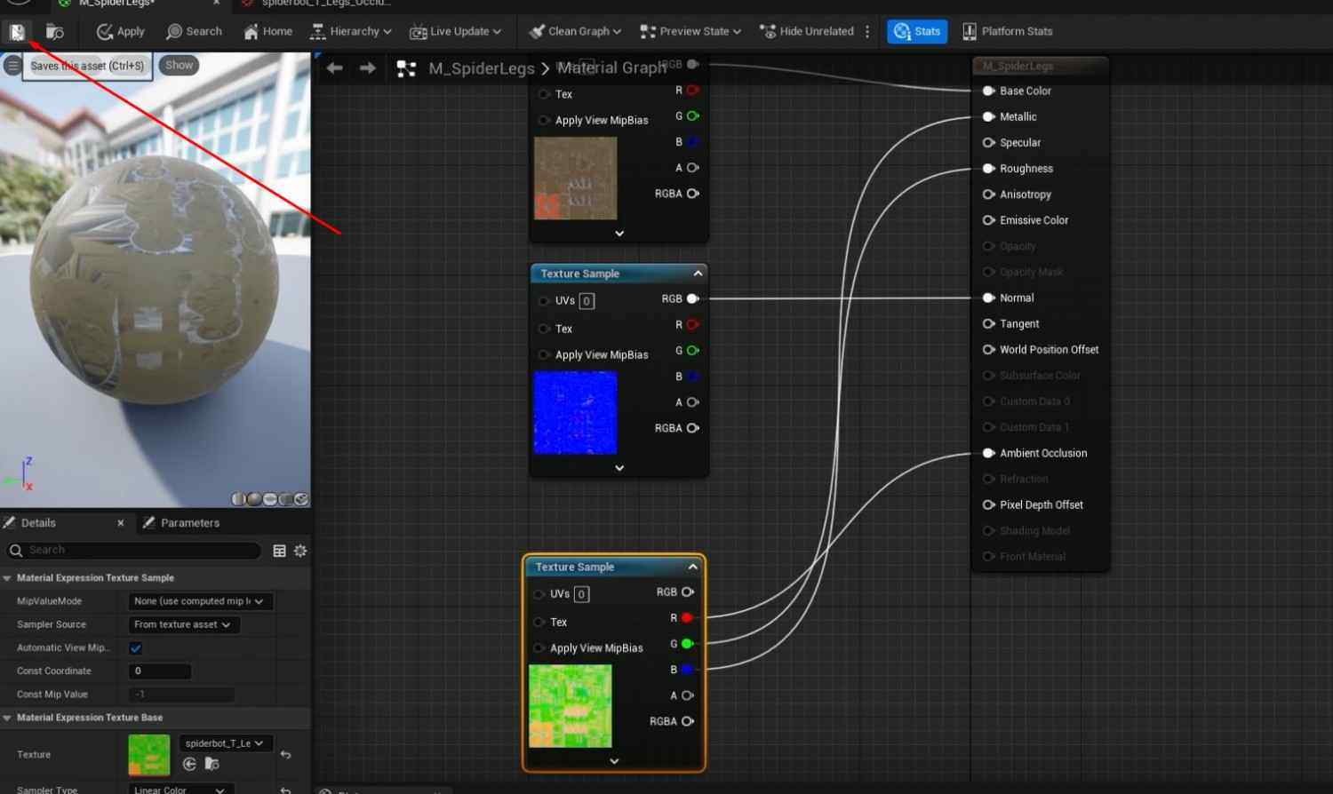This screenshot has height=794, width=1333.
Task: Use selected asset from Content Browser icon
Action: (x=189, y=764)
